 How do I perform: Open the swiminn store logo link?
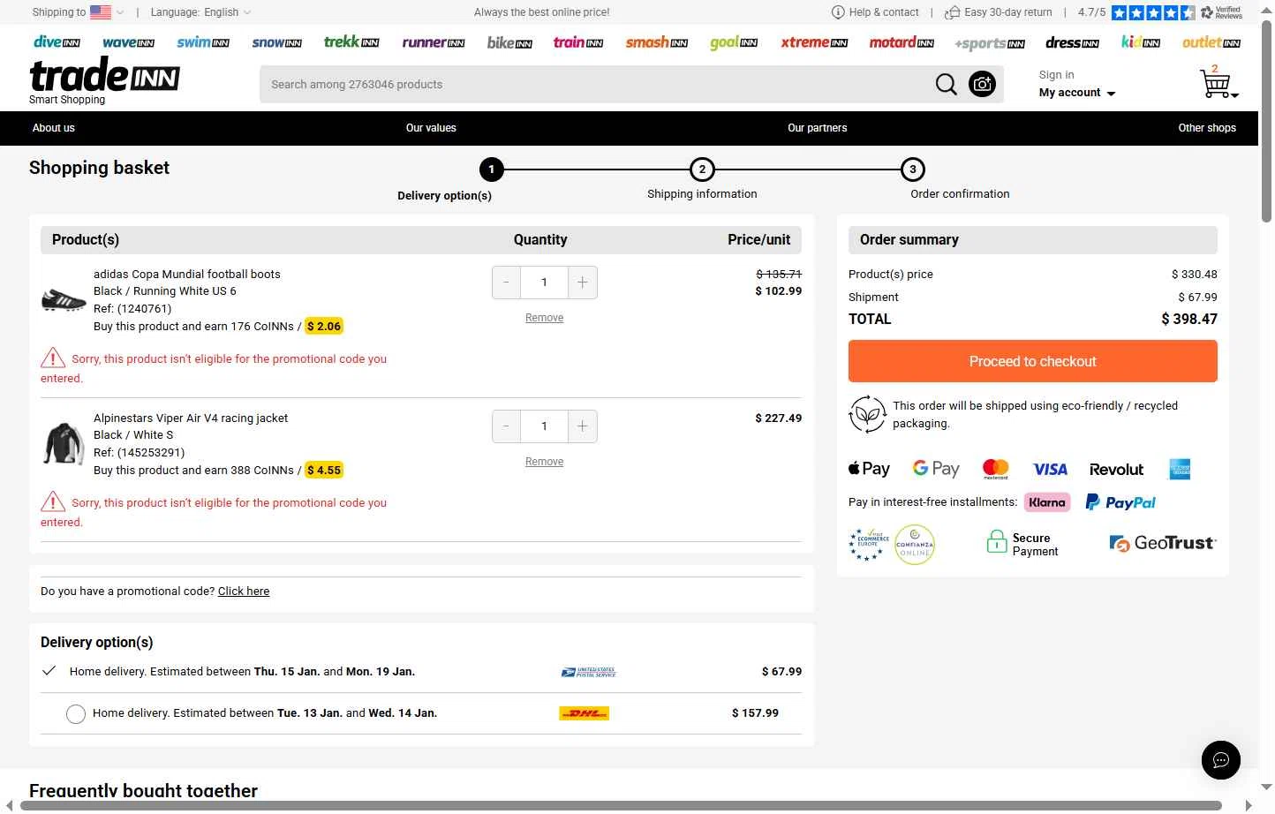pyautogui.click(x=203, y=42)
